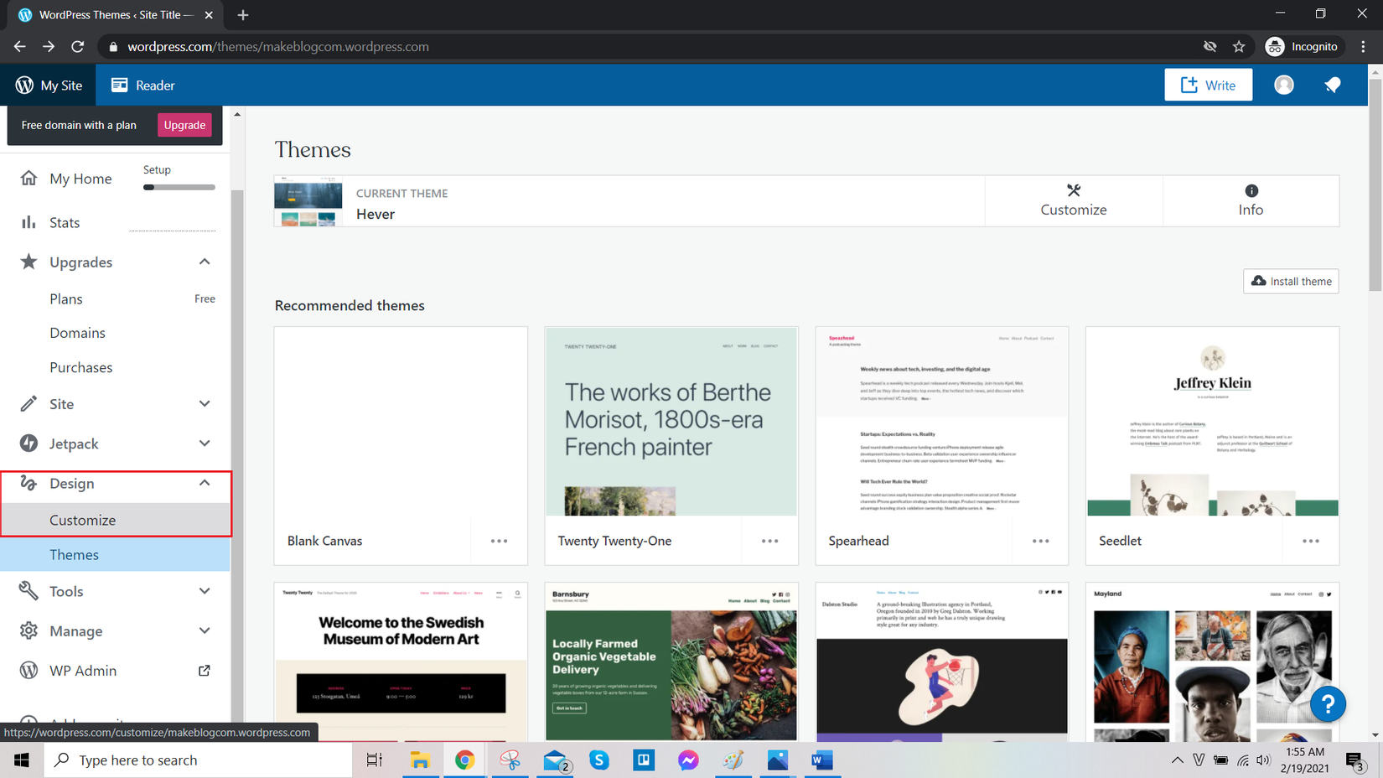Open the Barnsbury theme preview
The width and height of the screenshot is (1383, 778).
(x=671, y=662)
